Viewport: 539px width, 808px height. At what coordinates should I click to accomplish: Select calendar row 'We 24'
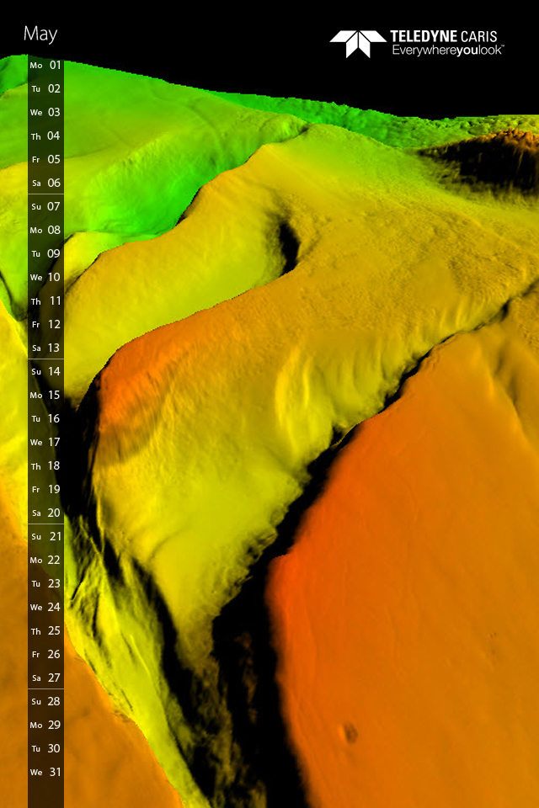[x=46, y=607]
